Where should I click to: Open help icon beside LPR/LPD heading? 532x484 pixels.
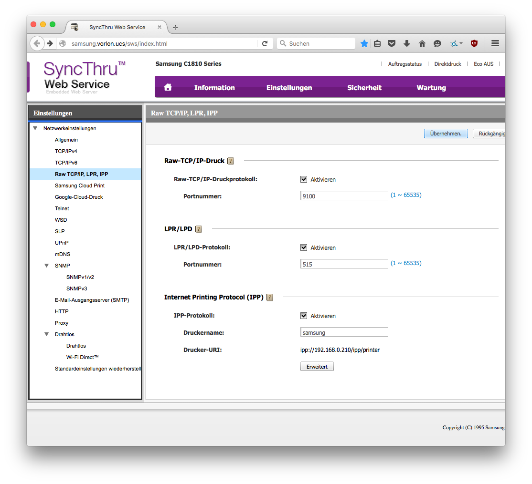(x=199, y=229)
